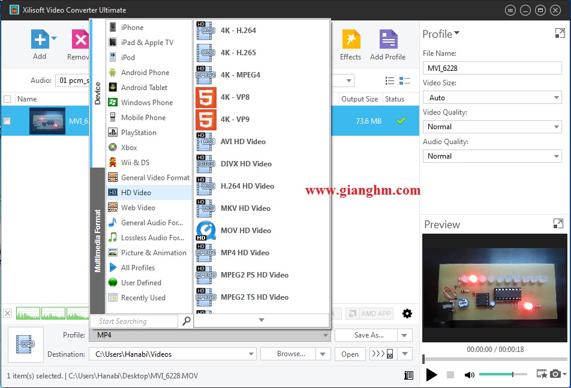The width and height of the screenshot is (571, 388).
Task: Toggle the select-all checkbox in header
Action: 7,99
